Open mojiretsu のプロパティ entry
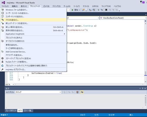The image size is (147, 117). click(33, 69)
